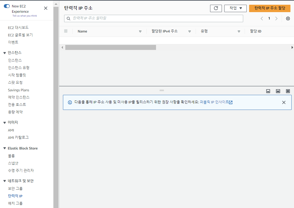The height and width of the screenshot is (208, 294).
Task: Dismiss the Public IP insights notice
Action: pyautogui.click(x=284, y=103)
